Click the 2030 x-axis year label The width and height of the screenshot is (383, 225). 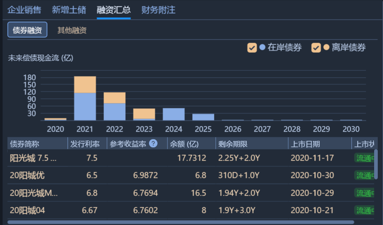351,129
